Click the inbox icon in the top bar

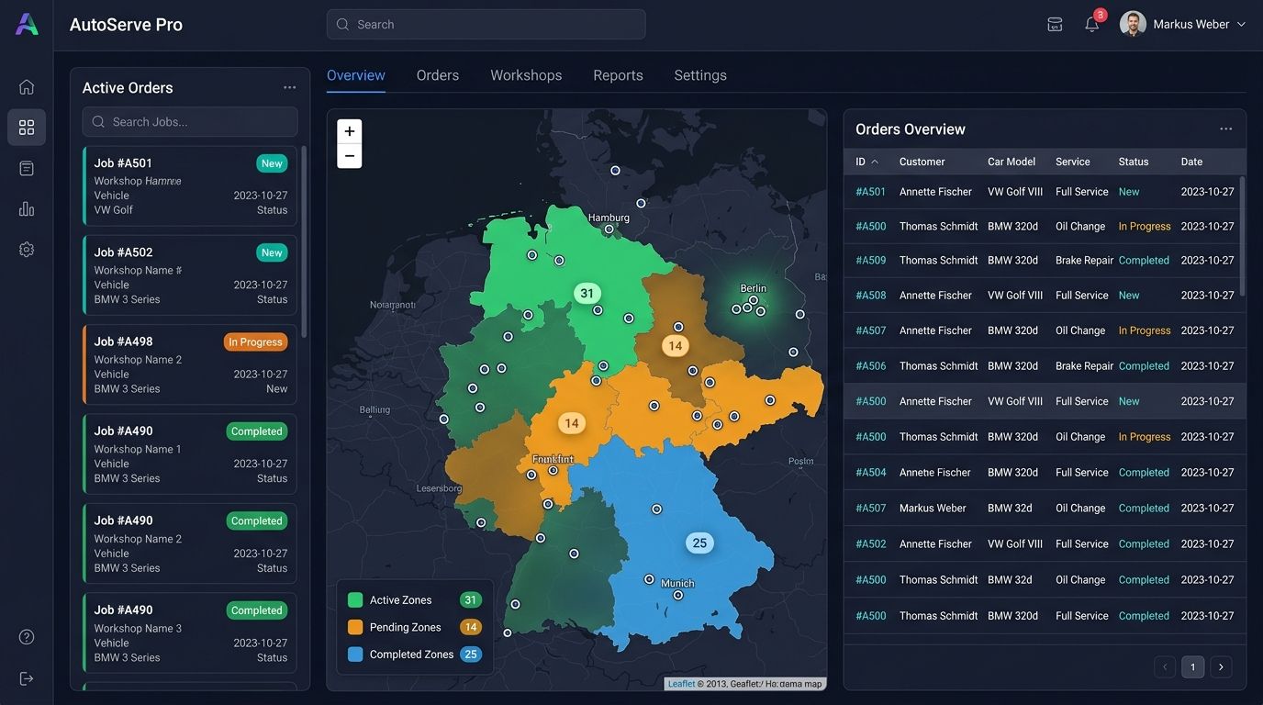(1055, 23)
